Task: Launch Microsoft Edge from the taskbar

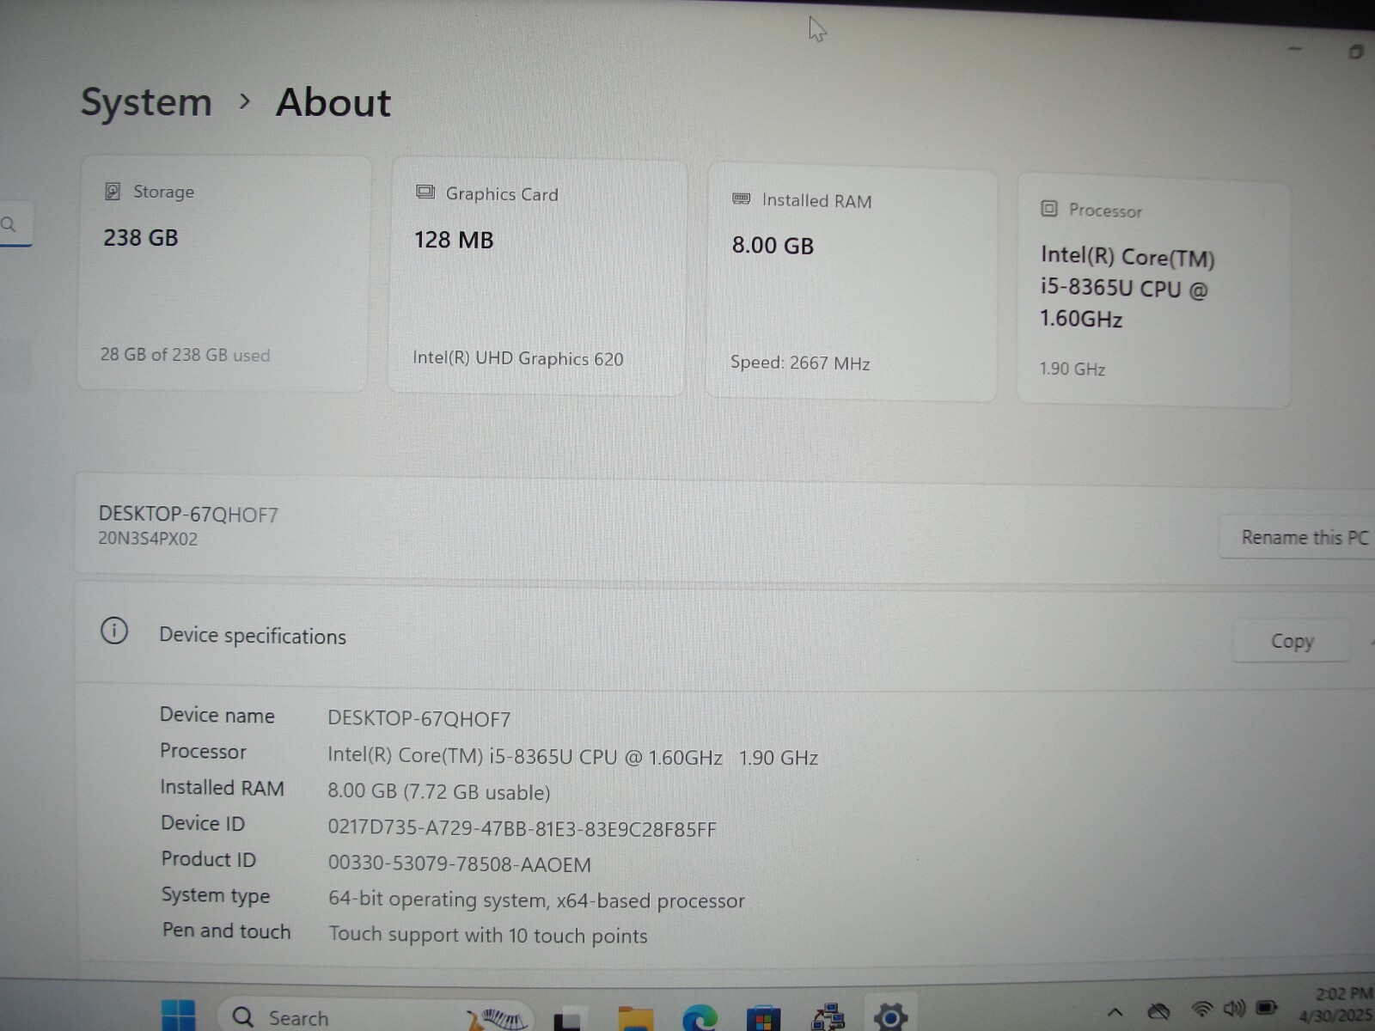Action: [700, 1018]
